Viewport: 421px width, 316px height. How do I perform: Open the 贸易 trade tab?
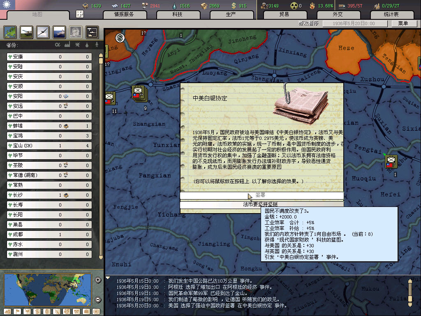(x=285, y=14)
